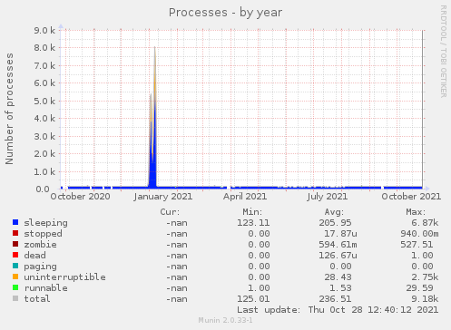Viewport: 451px width, 330px height.
Task: Click the orange uninterruptible legend swatch
Action: (x=15, y=277)
